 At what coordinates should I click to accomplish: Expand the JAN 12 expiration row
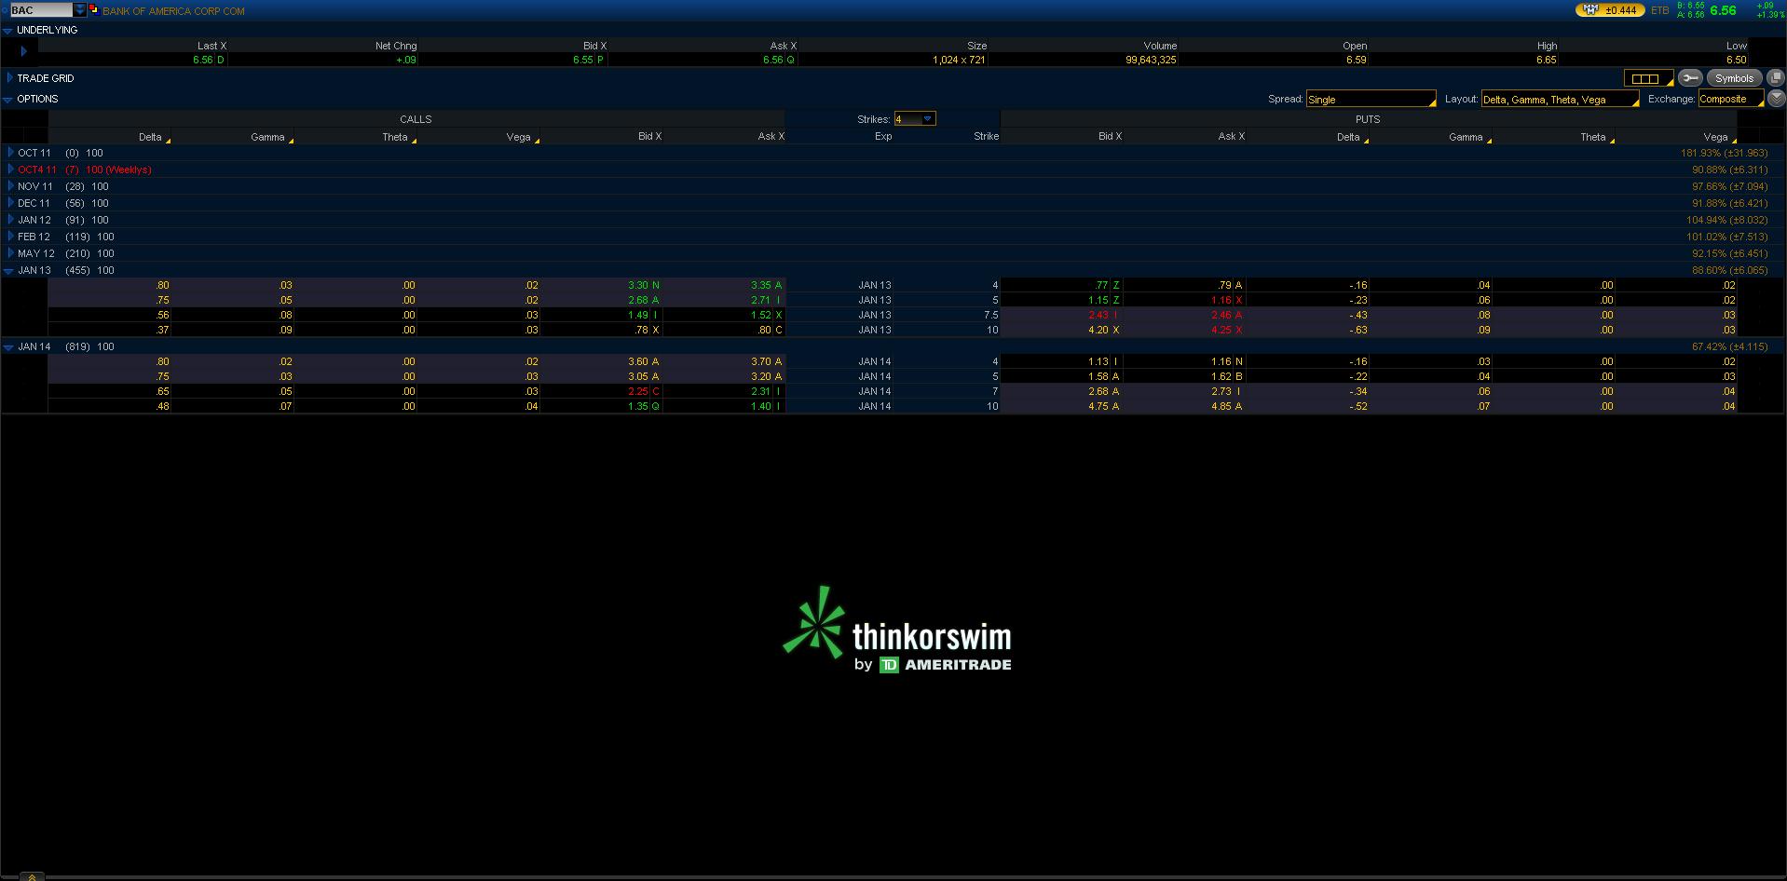[x=10, y=220]
